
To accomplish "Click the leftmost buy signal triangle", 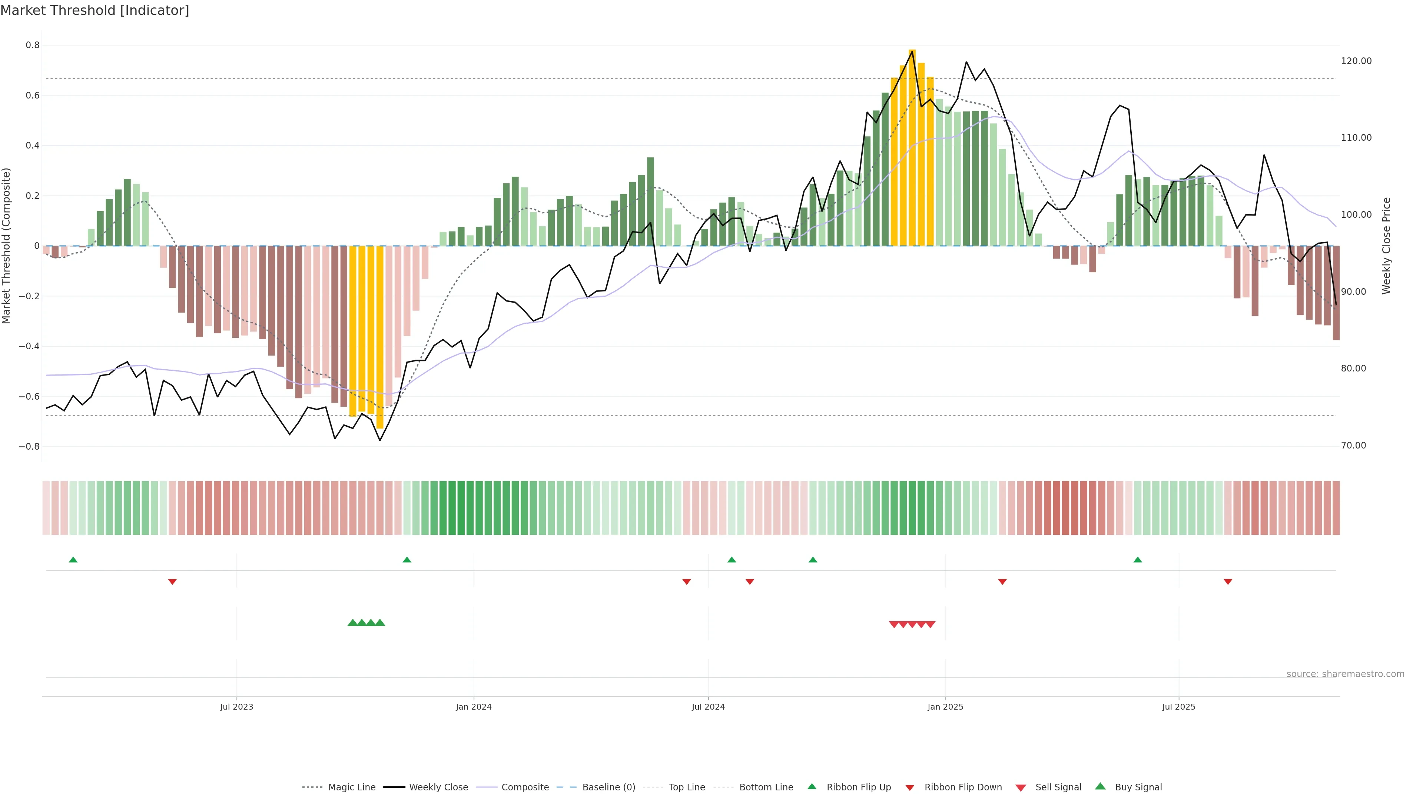I will point(352,623).
